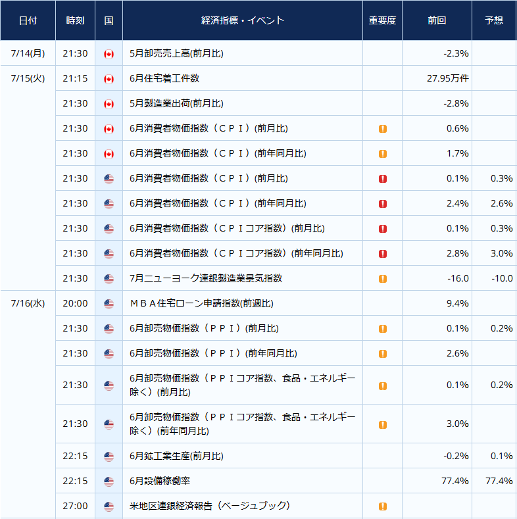
Task: Click previous value -2.8%
Action: tap(456, 103)
